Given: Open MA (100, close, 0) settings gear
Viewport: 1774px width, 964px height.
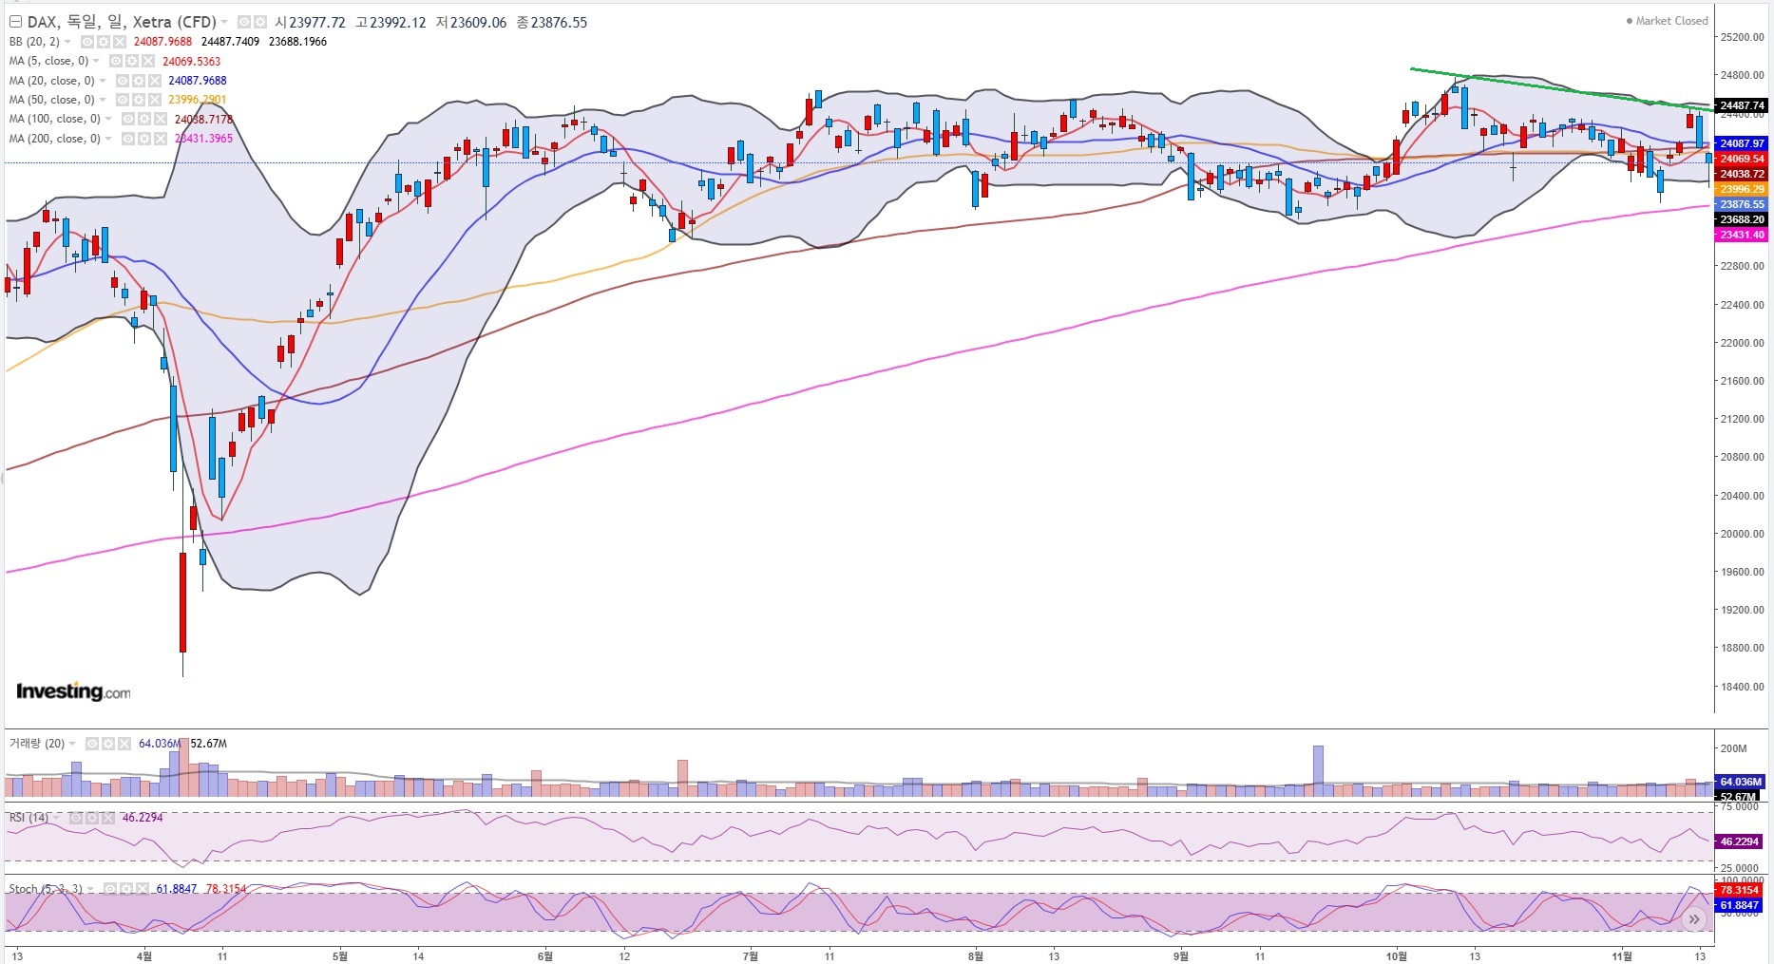Looking at the screenshot, I should (x=143, y=119).
